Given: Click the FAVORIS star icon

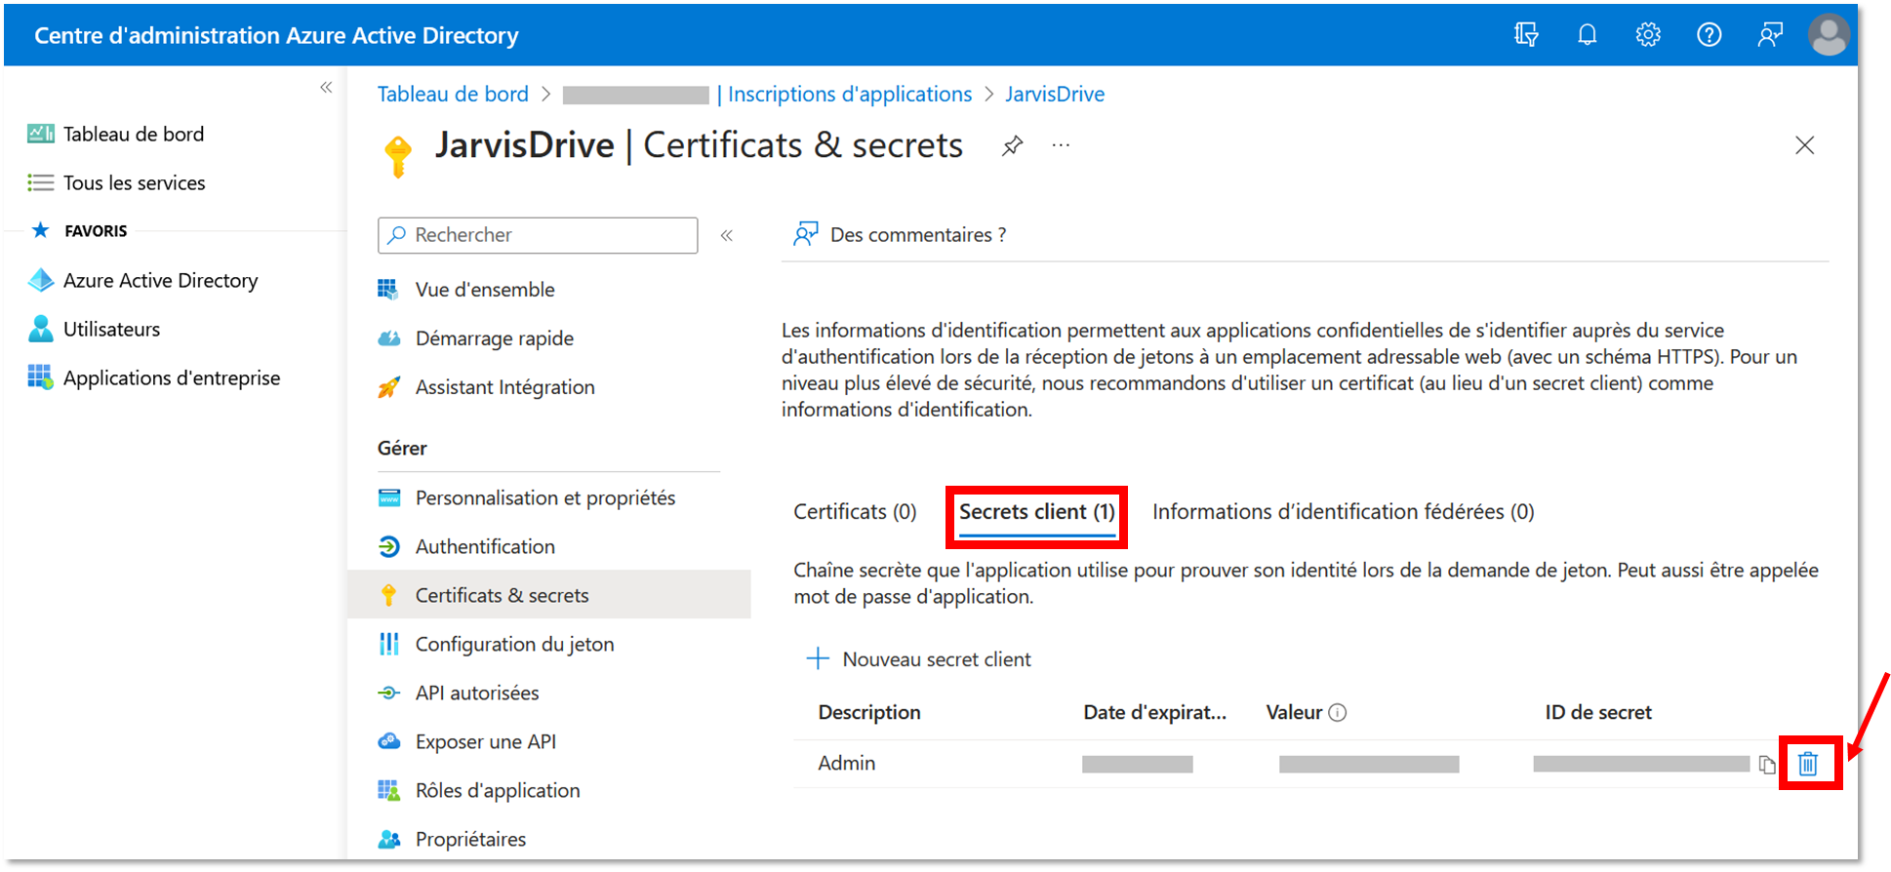Looking at the screenshot, I should 40,230.
